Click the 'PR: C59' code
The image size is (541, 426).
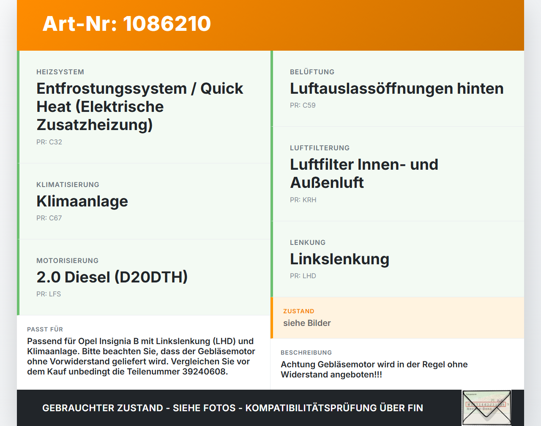pyautogui.click(x=303, y=106)
